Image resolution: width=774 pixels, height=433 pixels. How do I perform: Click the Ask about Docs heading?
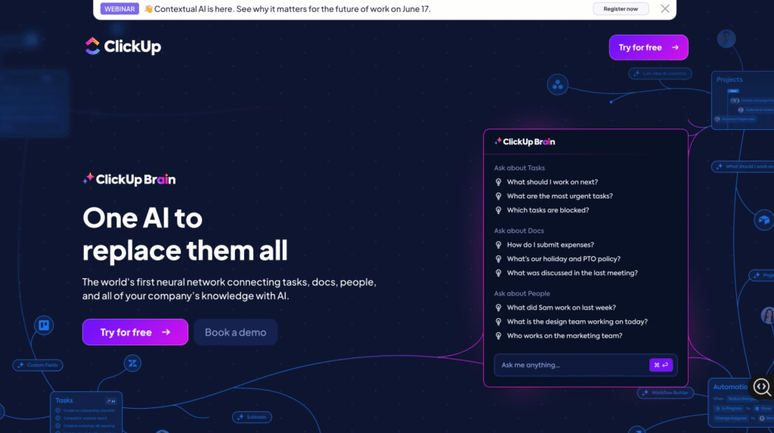(519, 230)
